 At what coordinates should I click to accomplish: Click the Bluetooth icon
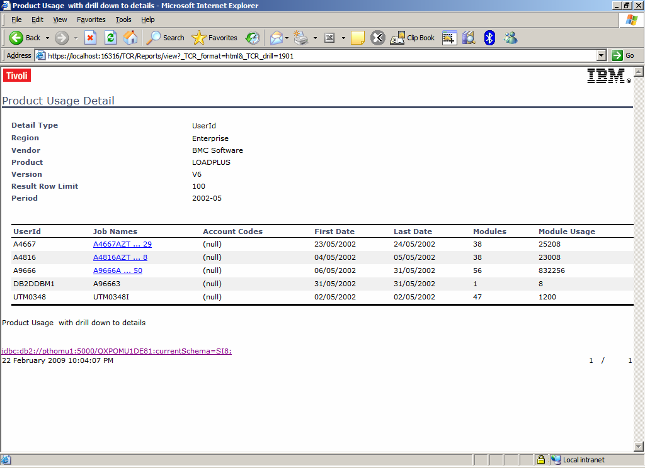pos(489,38)
